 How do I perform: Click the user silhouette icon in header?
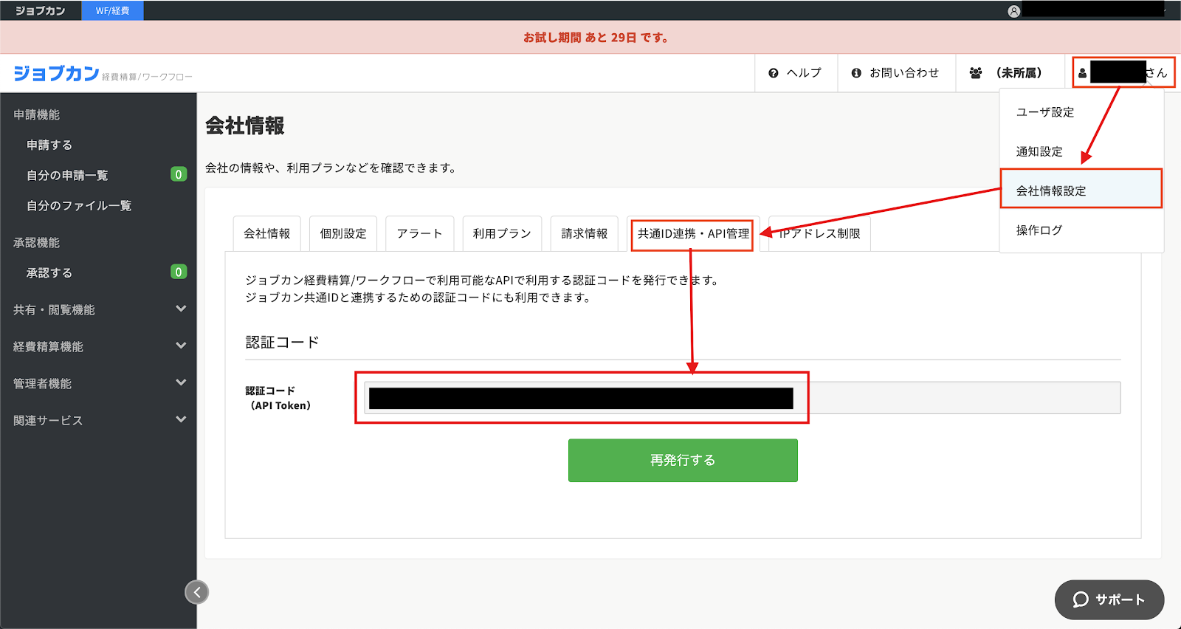[1082, 73]
